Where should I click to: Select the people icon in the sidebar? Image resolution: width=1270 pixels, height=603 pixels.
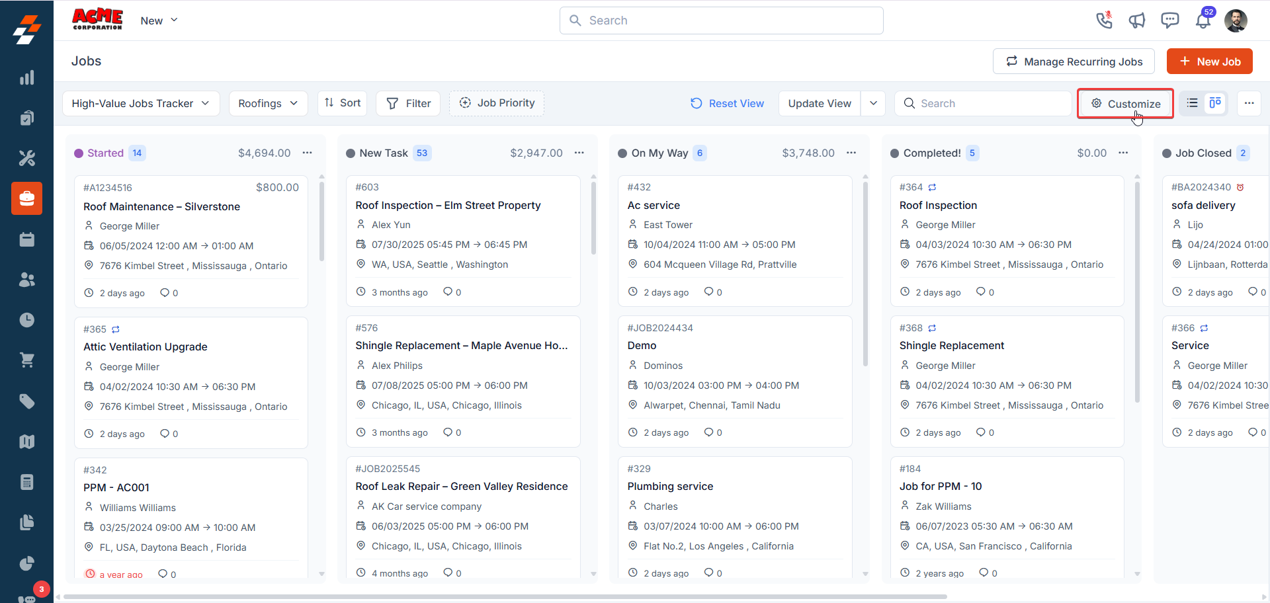tap(27, 279)
